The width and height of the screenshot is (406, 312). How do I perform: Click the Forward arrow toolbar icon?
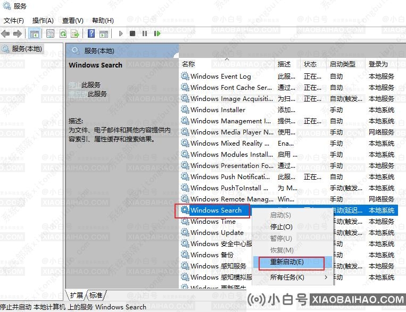18,33
